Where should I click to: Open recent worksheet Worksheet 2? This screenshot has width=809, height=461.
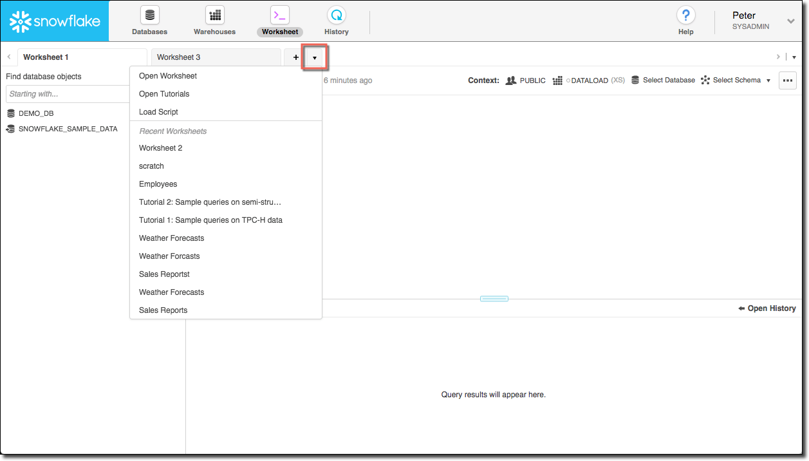tap(226, 148)
